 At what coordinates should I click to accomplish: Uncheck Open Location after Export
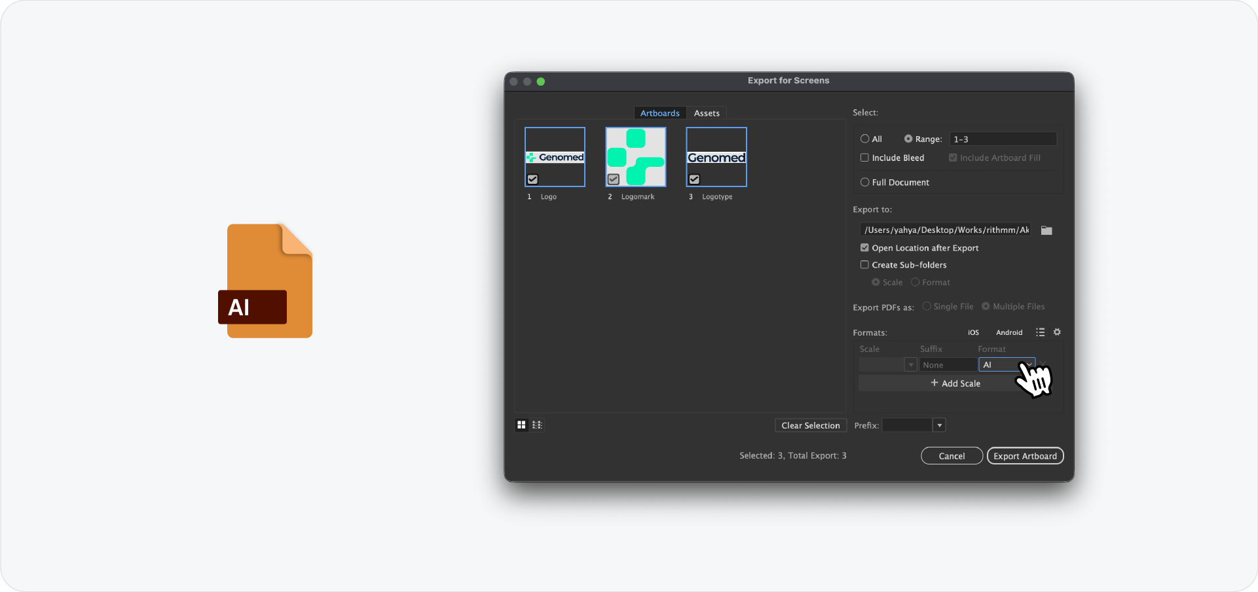[x=864, y=247]
